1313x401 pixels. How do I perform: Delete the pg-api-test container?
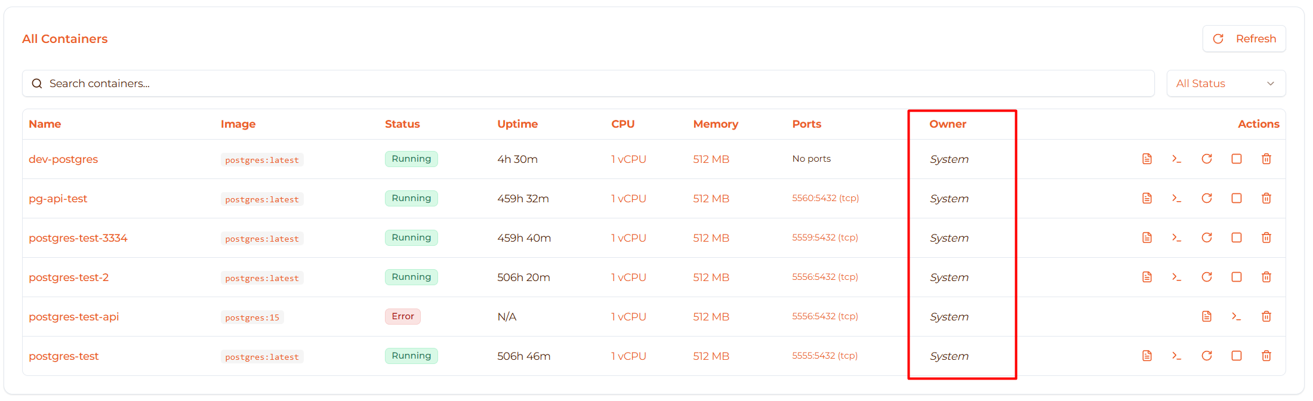[1266, 198]
